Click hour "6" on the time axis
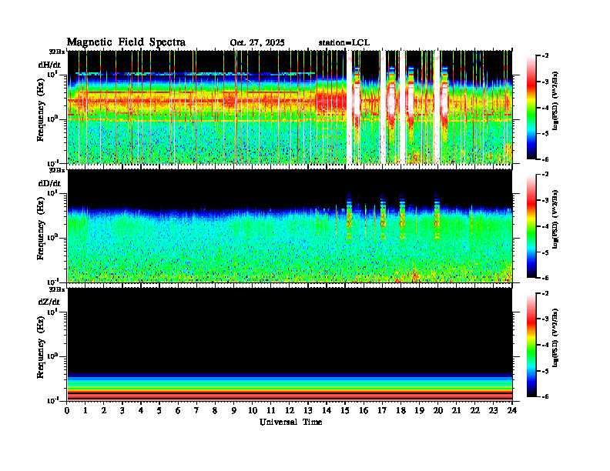The height and width of the screenshot is (471, 610). click(178, 410)
